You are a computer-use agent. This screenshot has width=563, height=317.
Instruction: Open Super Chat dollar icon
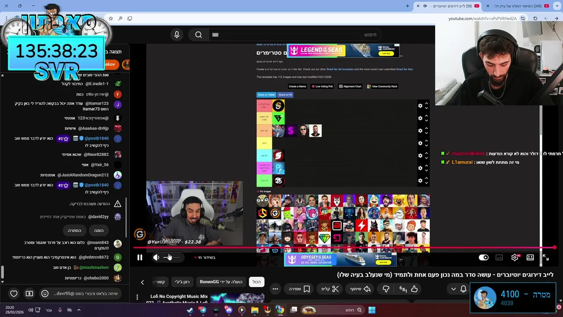coord(29,294)
